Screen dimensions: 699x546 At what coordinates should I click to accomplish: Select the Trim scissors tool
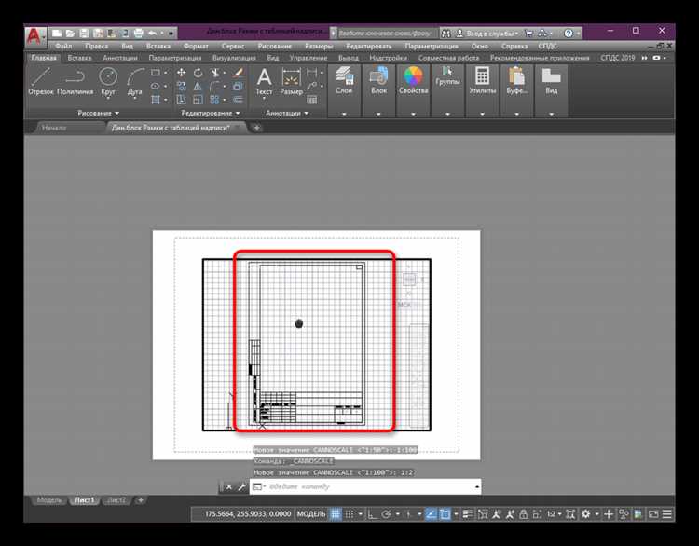tap(215, 73)
